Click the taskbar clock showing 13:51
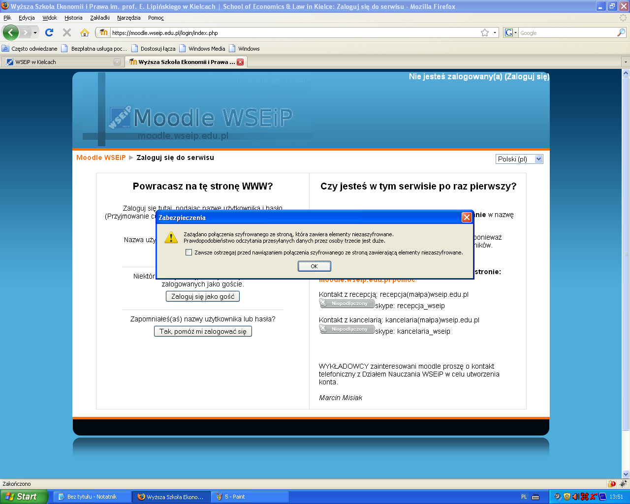 click(x=616, y=497)
